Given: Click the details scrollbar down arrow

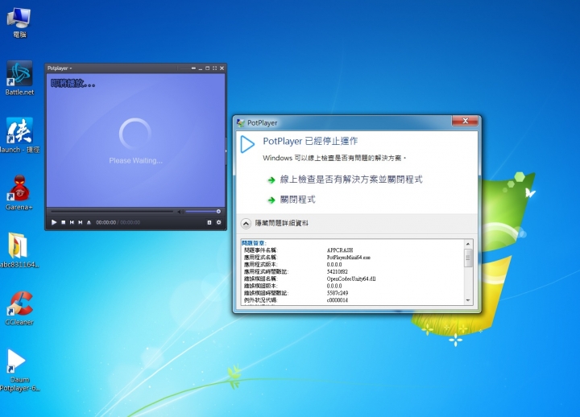Looking at the screenshot, I should pos(468,300).
